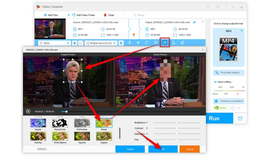This screenshot has width=269, height=156.
Task: Open the English aac audio track dropdown
Action: [101, 43]
